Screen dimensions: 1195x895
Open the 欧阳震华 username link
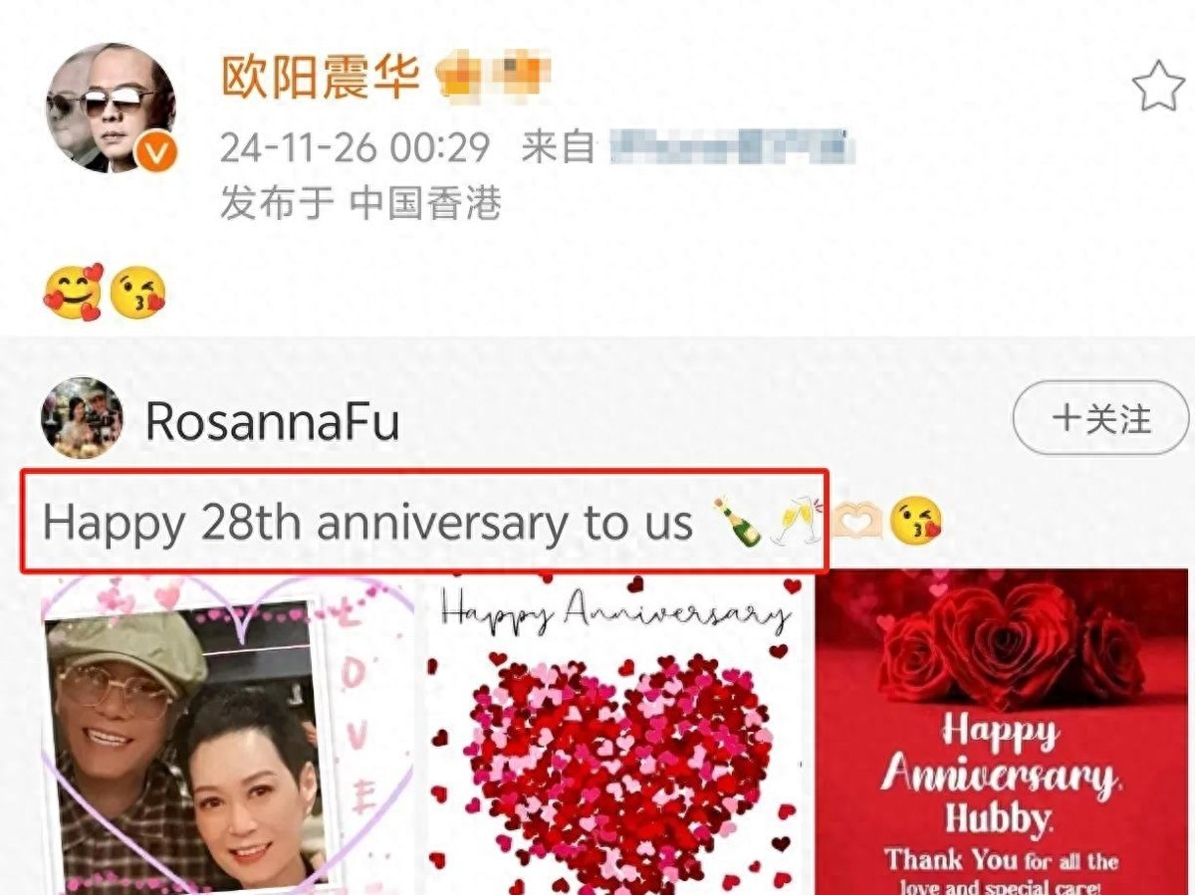320,77
